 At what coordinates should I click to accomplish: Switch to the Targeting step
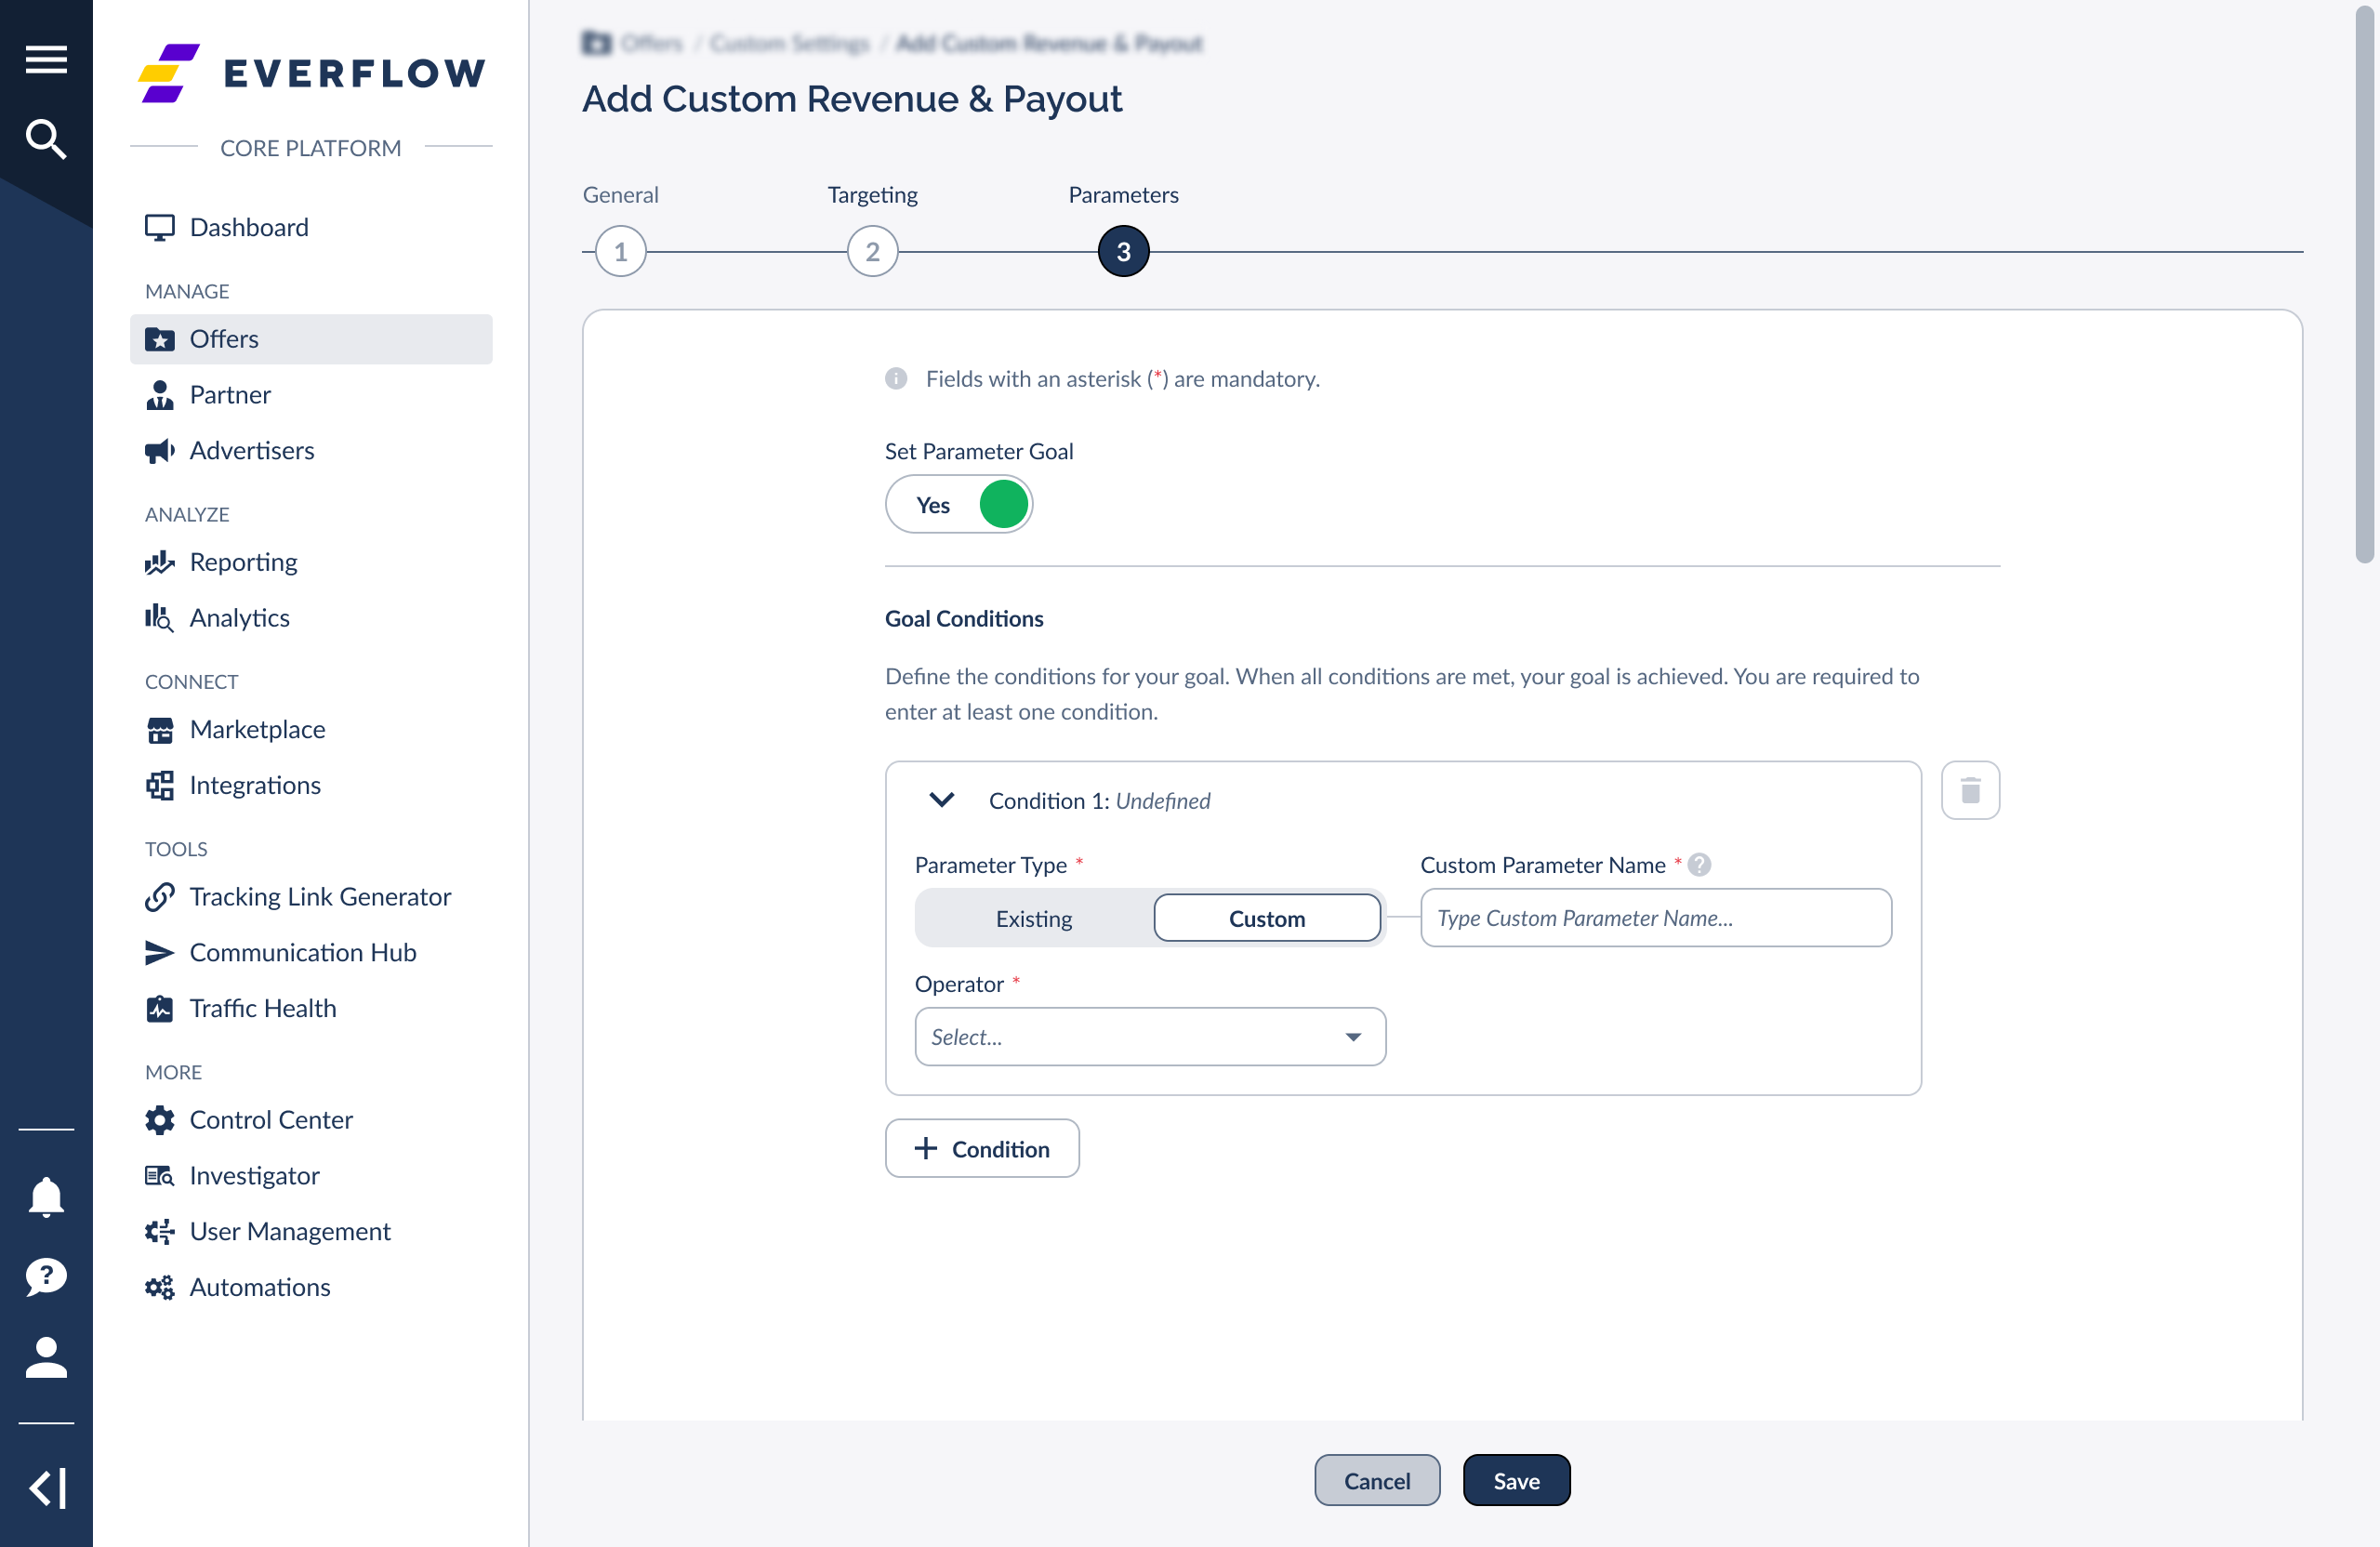[871, 251]
